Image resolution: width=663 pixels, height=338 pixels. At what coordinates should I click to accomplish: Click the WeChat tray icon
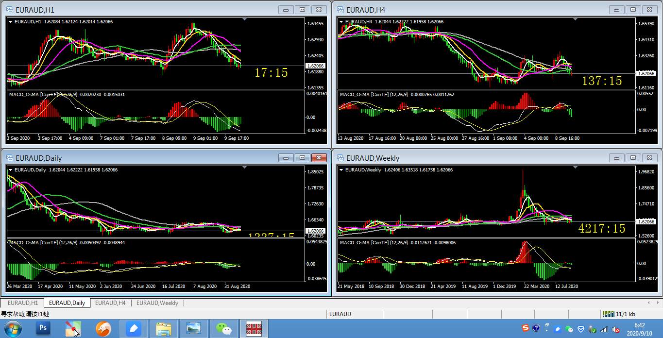(569, 329)
